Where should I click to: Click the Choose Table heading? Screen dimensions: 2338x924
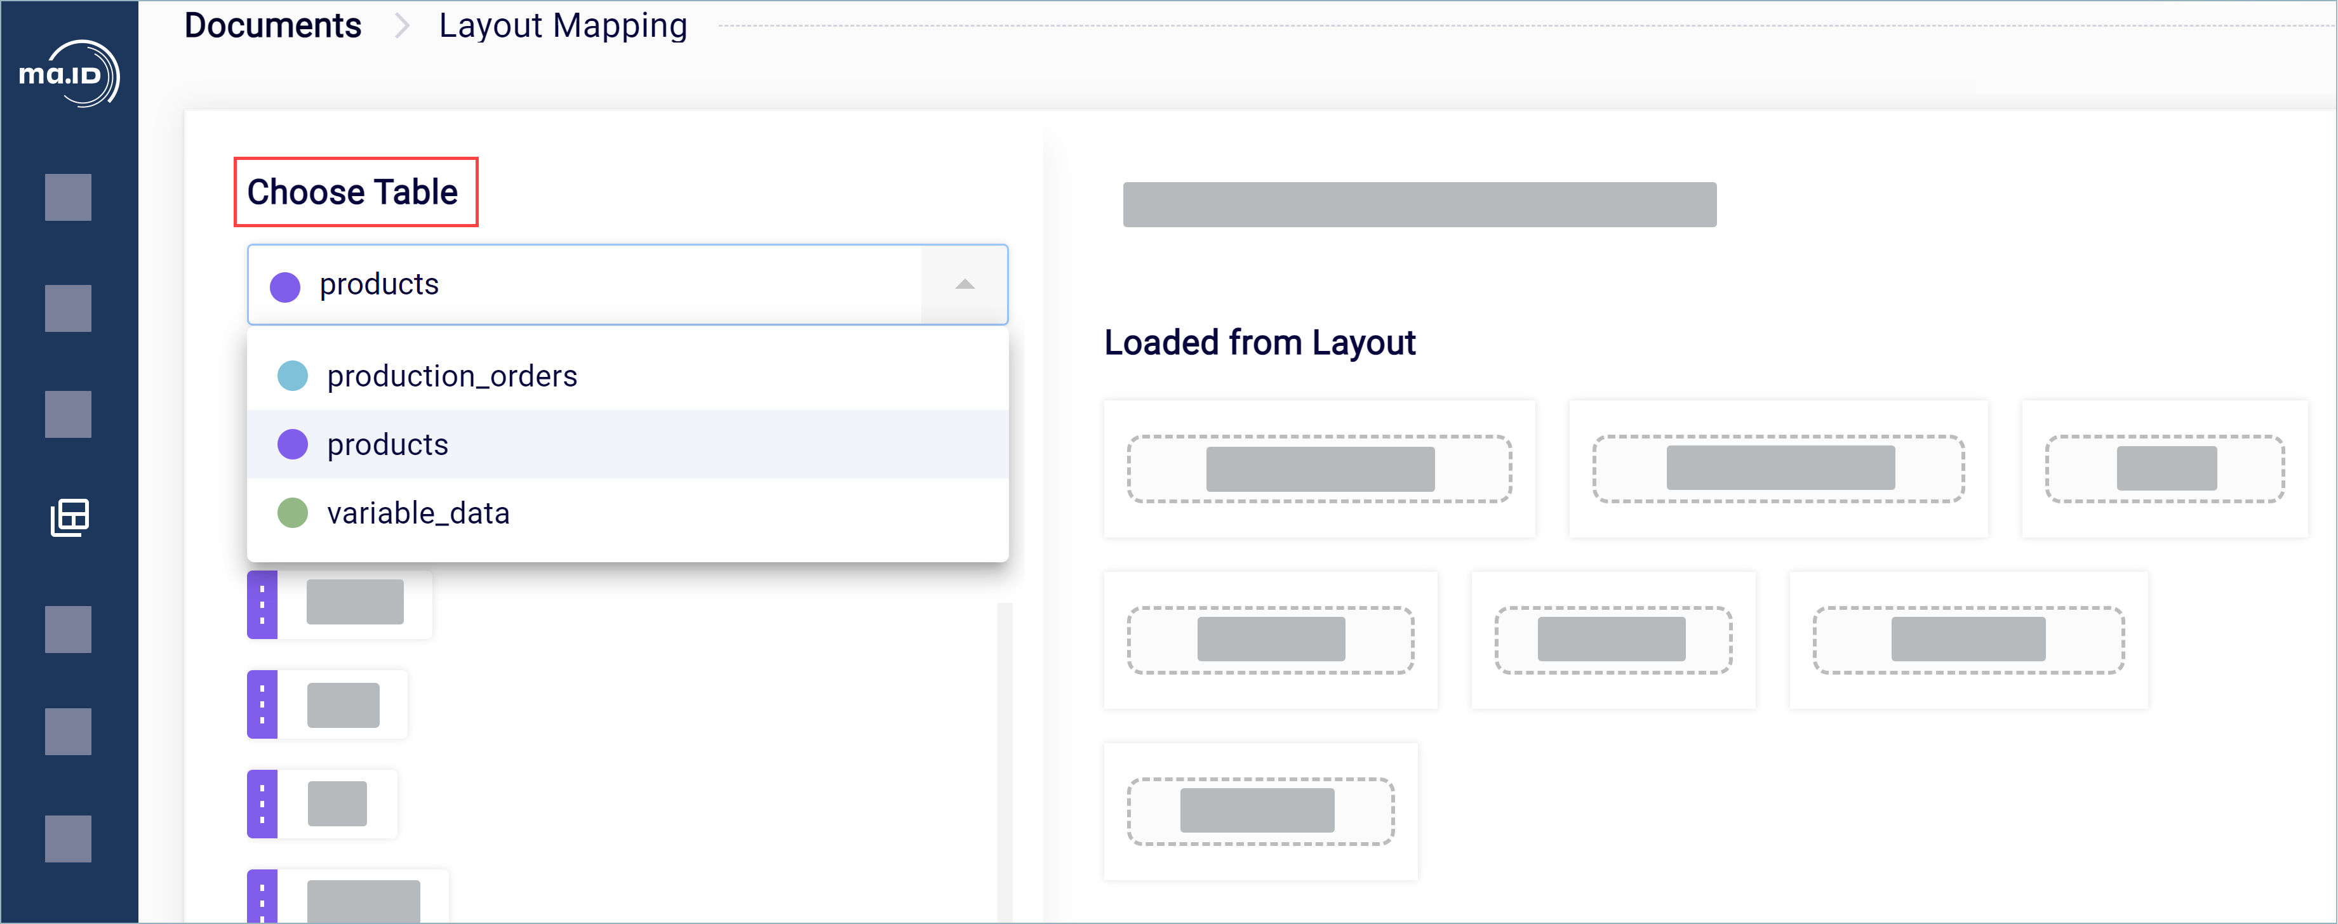click(x=355, y=192)
